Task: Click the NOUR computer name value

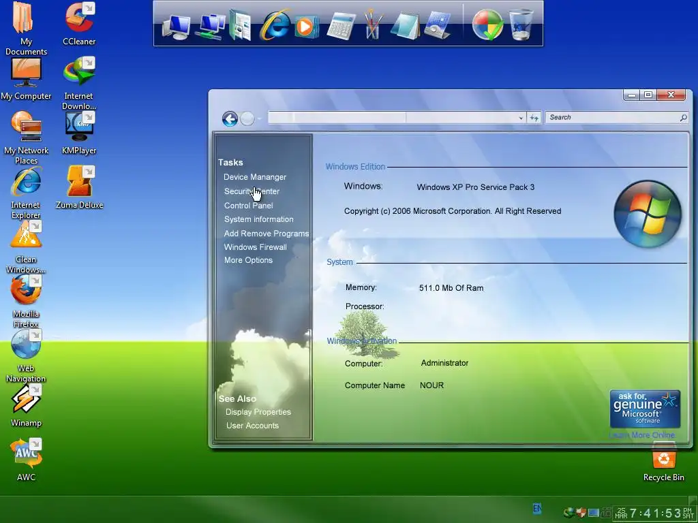Action: 431,385
